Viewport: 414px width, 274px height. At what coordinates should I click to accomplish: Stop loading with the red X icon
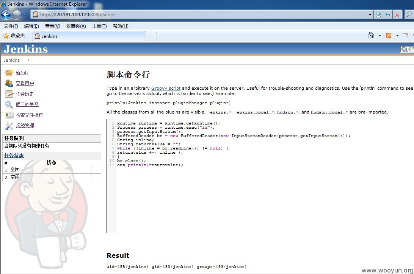tap(397, 15)
